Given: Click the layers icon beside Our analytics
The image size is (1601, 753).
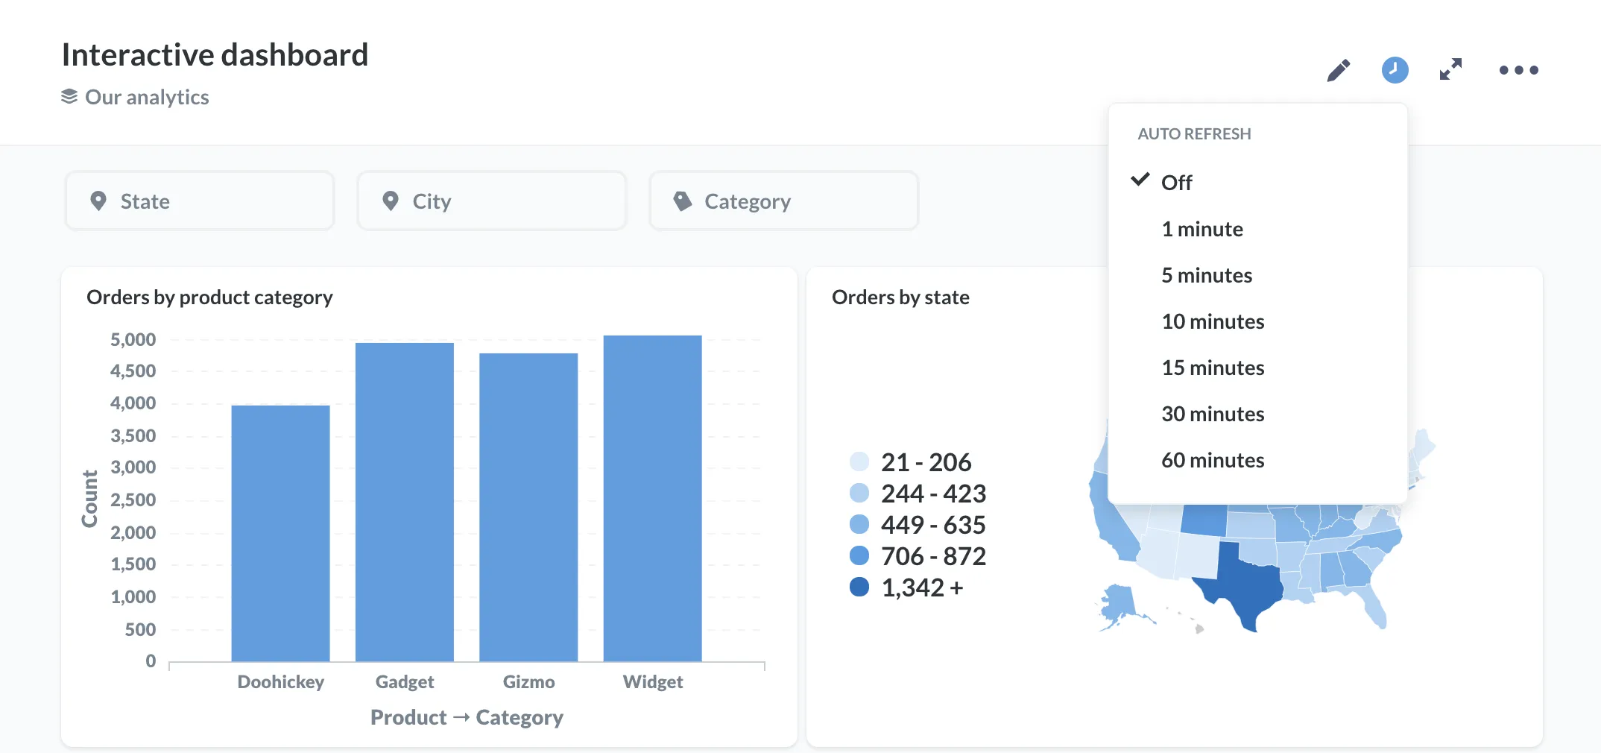Looking at the screenshot, I should [x=69, y=97].
